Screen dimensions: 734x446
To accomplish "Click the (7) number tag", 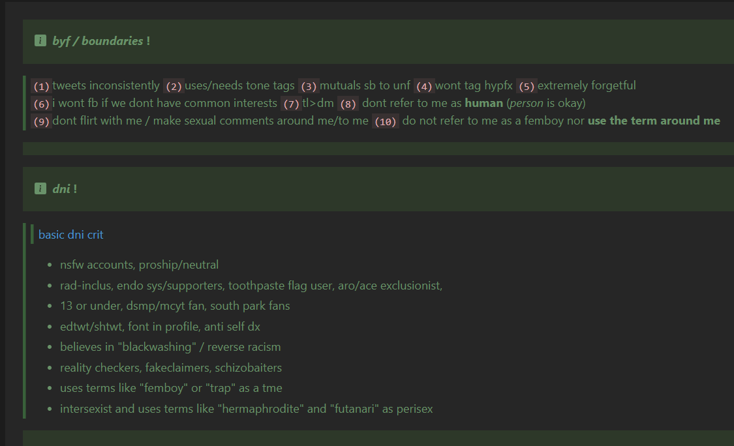I will pyautogui.click(x=291, y=104).
